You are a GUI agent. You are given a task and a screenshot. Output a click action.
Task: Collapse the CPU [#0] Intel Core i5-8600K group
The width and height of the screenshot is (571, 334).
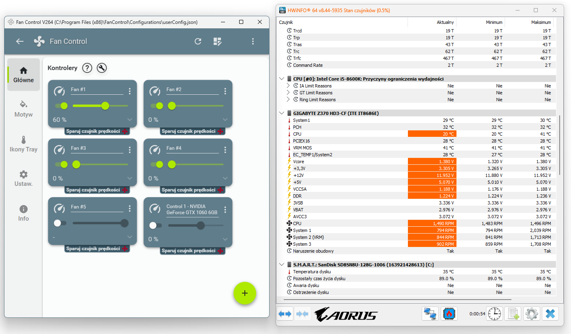[x=282, y=79]
